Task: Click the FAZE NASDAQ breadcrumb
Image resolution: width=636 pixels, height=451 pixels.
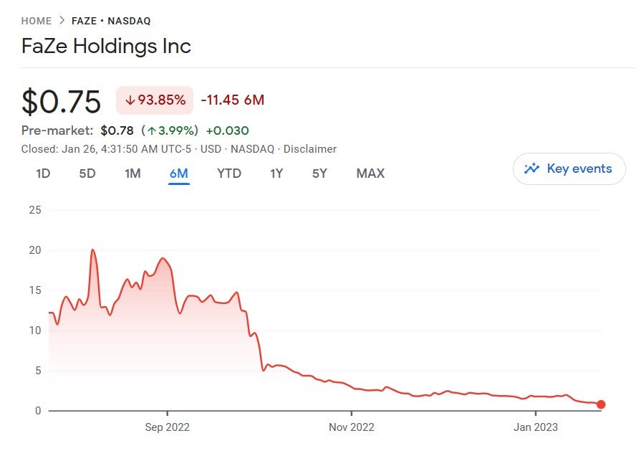Action: 111,21
